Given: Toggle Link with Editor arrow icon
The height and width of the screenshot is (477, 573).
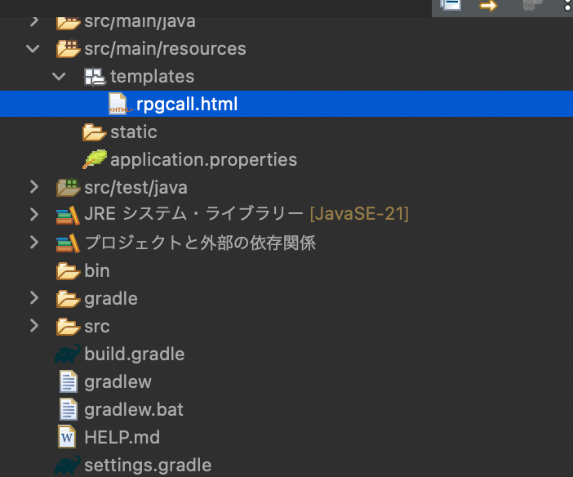Looking at the screenshot, I should point(488,6).
